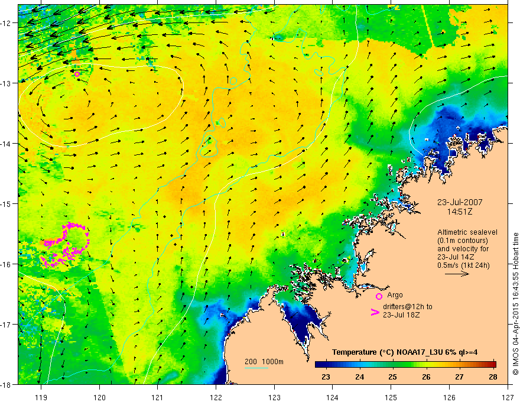Click the '25' color bar tick label
Viewport: 520px width, 402px height.
click(x=392, y=377)
